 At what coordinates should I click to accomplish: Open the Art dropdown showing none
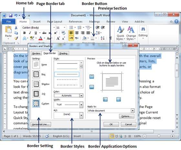68,115
